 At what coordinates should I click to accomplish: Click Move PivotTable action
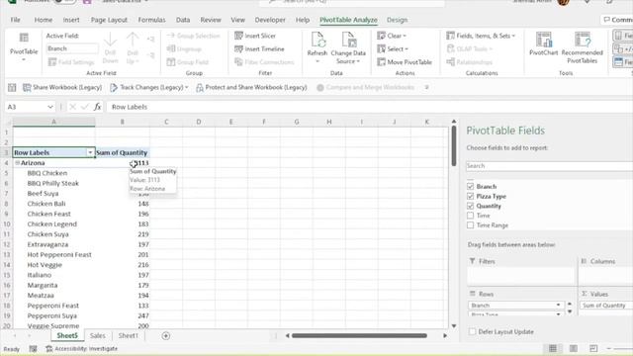(x=405, y=62)
